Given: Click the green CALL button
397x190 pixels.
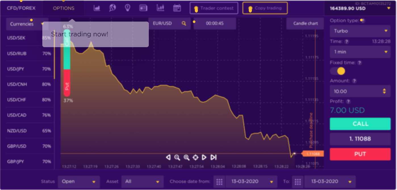Looking at the screenshot, I should click(x=360, y=124).
